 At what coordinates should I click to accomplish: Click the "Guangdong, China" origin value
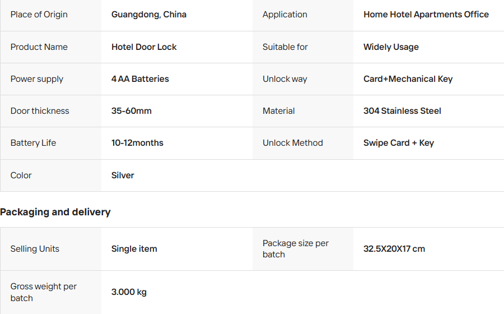pos(148,15)
